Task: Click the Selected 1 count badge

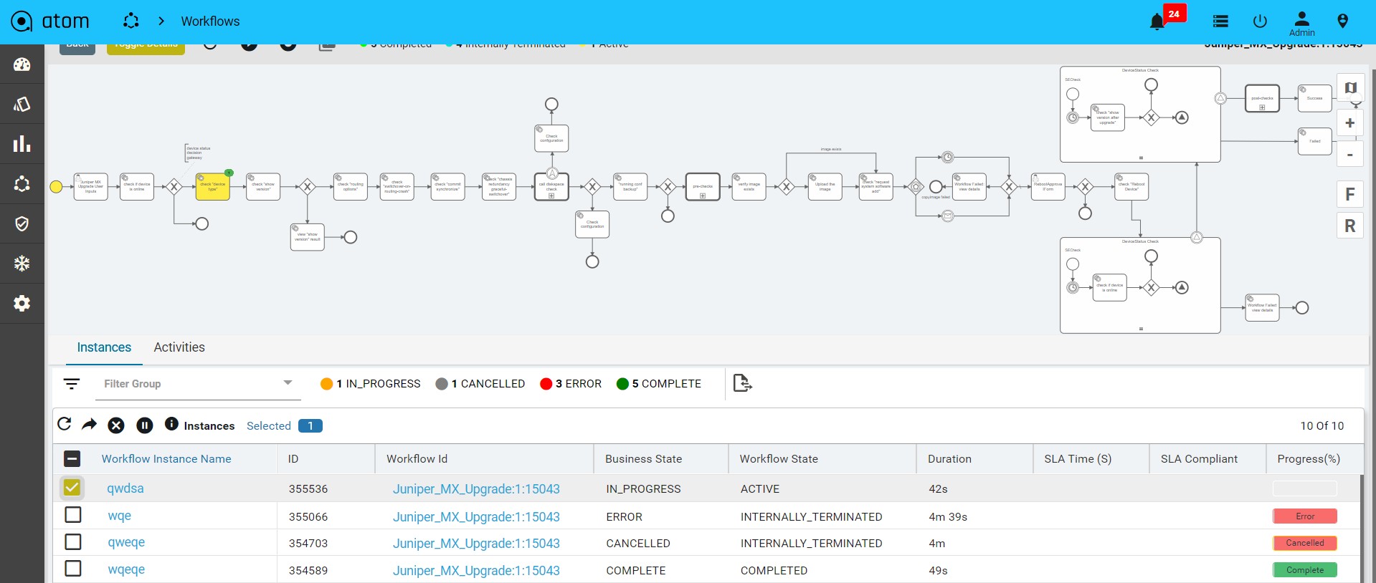Action: point(310,426)
